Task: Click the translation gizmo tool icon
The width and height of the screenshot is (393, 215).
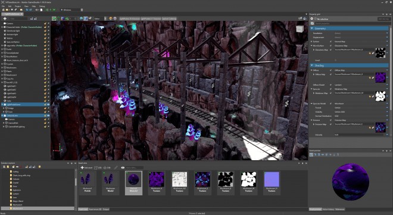Action: [54, 18]
